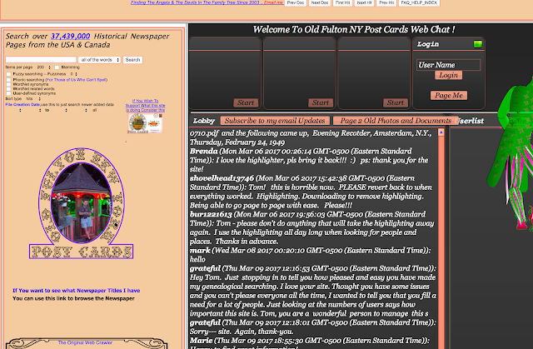Adjust the Fuzziness level selector

click(x=73, y=74)
